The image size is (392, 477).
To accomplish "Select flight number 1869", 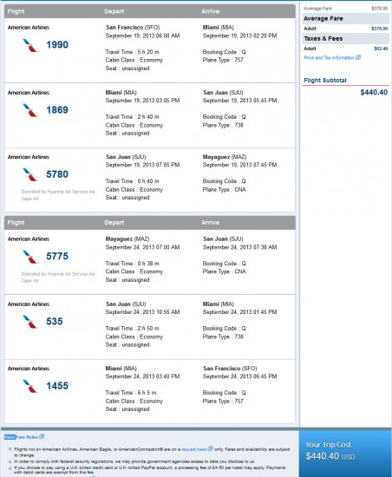I will [x=57, y=110].
